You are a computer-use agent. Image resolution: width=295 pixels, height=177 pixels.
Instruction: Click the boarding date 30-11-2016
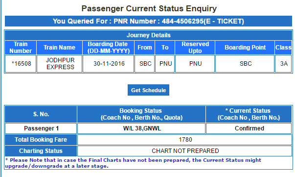click(x=109, y=64)
